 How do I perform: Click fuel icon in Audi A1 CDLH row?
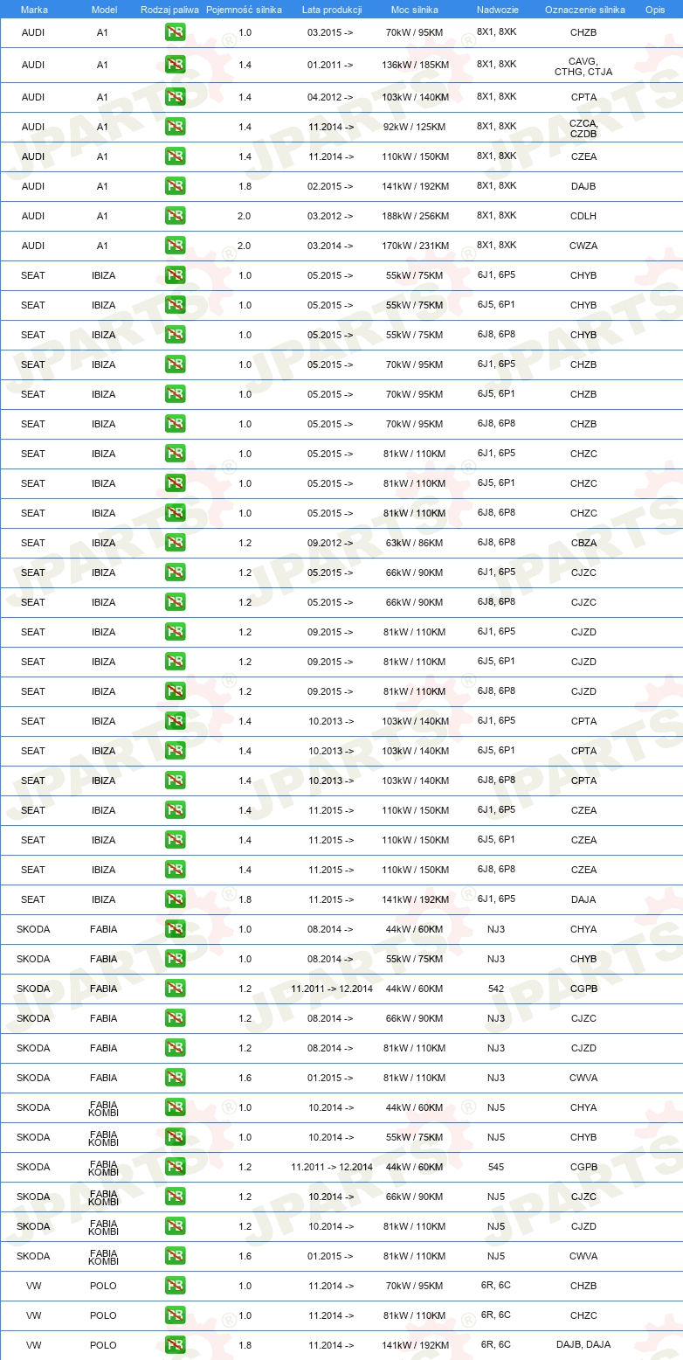point(175,216)
